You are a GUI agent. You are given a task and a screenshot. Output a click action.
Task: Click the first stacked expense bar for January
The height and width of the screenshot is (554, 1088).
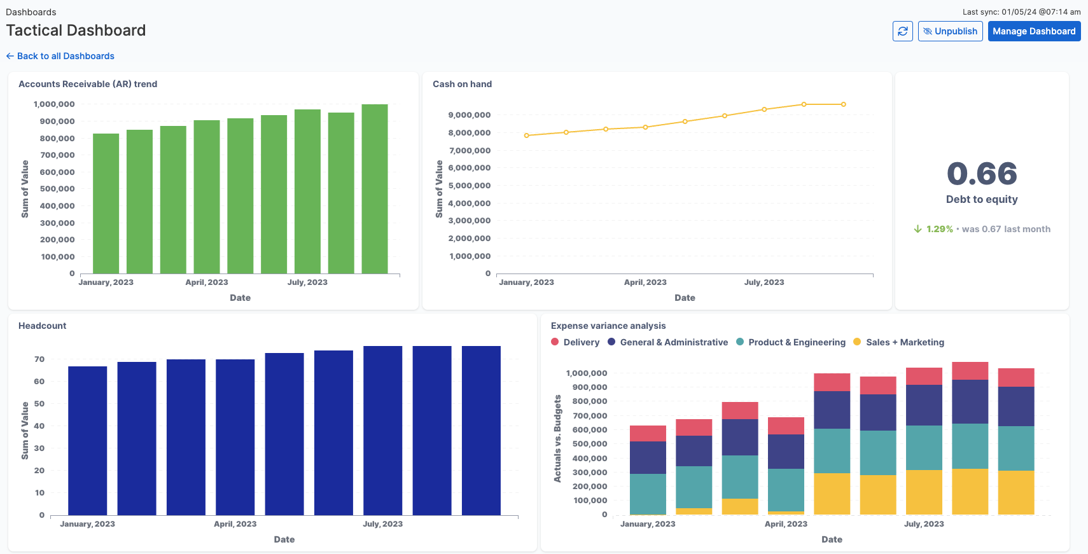(x=648, y=471)
